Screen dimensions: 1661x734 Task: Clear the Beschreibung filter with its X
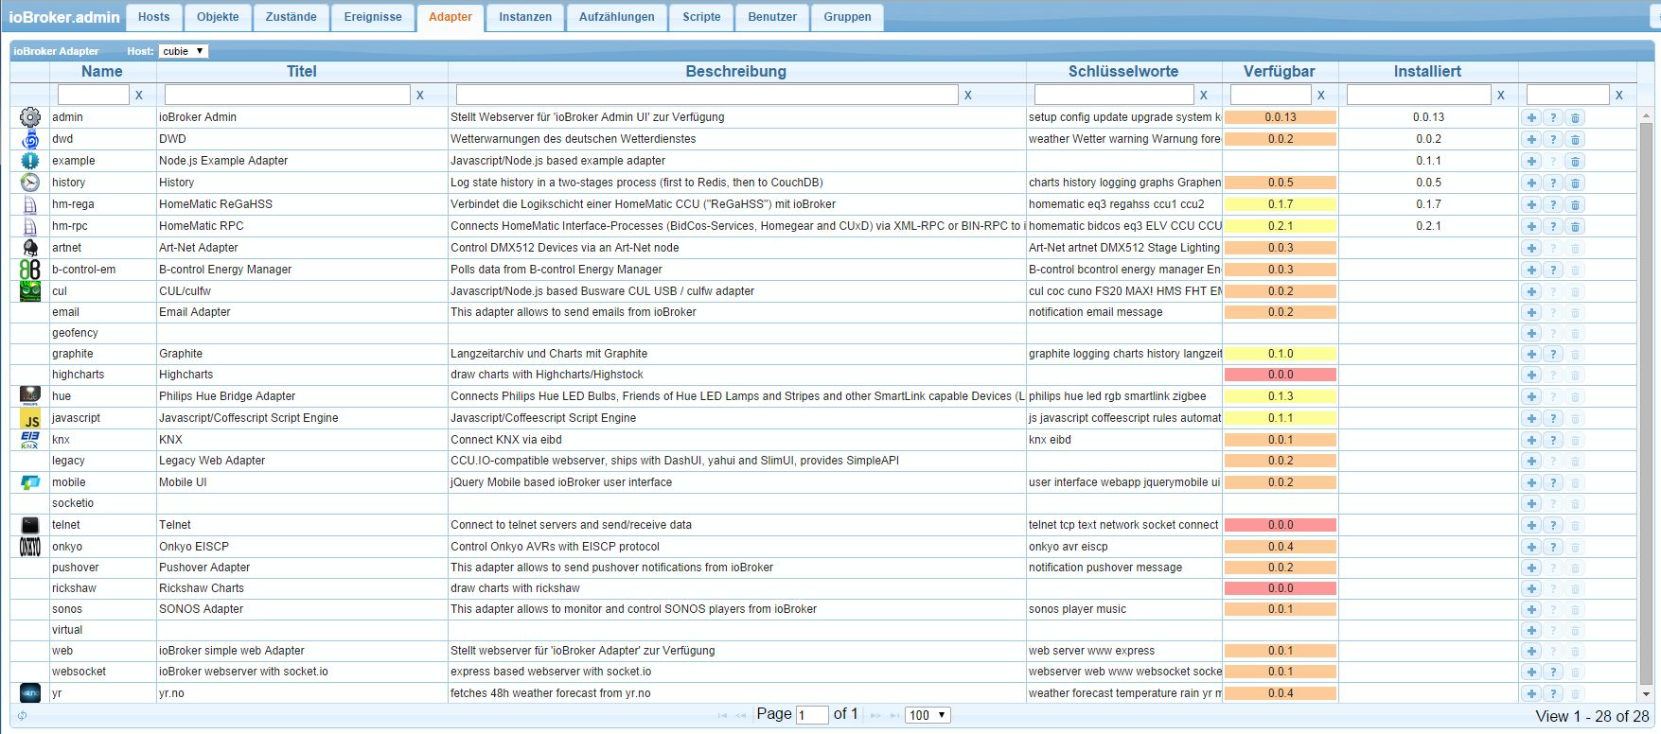click(968, 95)
